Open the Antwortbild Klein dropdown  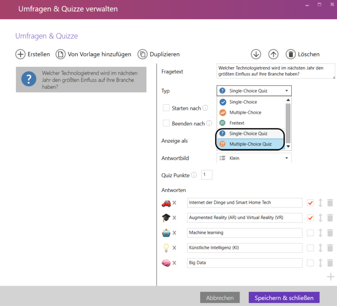pyautogui.click(x=254, y=158)
